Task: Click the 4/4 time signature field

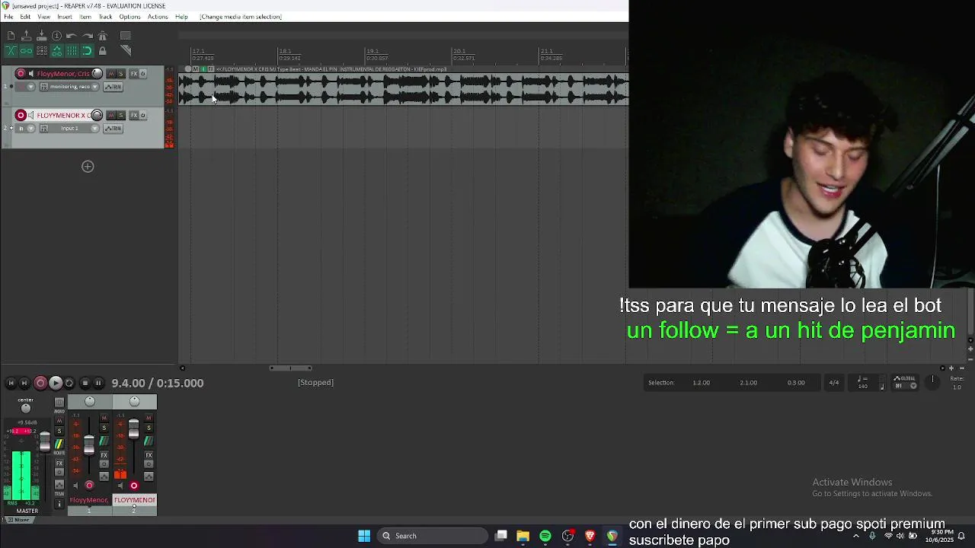Action: coord(834,383)
